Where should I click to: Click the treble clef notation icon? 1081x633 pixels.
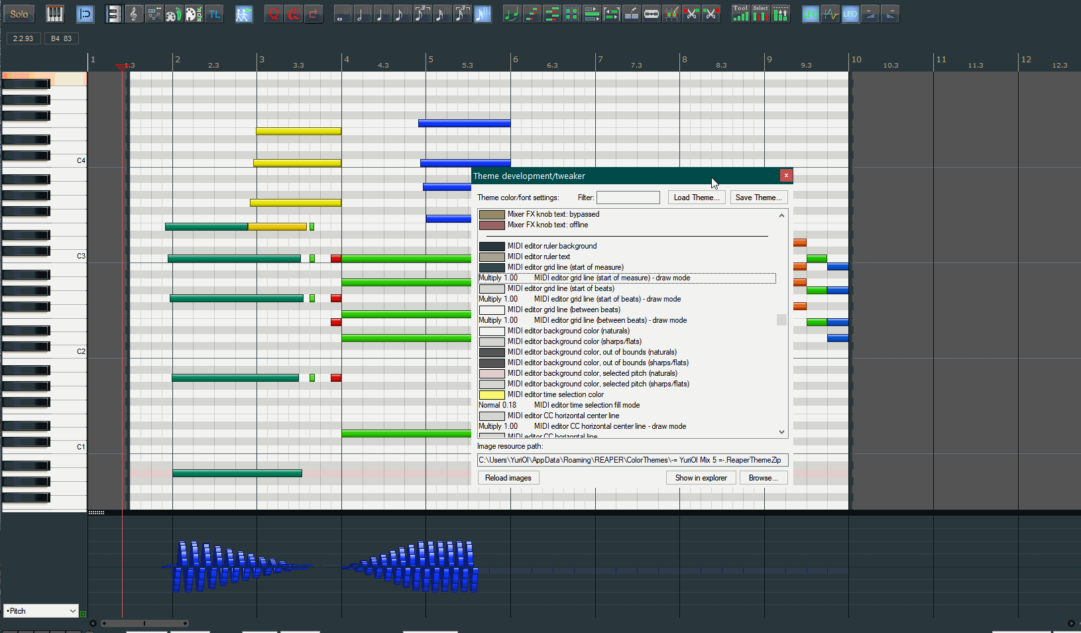click(134, 14)
